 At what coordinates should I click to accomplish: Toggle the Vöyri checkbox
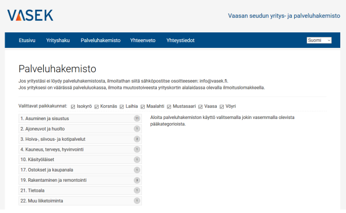coord(222,107)
